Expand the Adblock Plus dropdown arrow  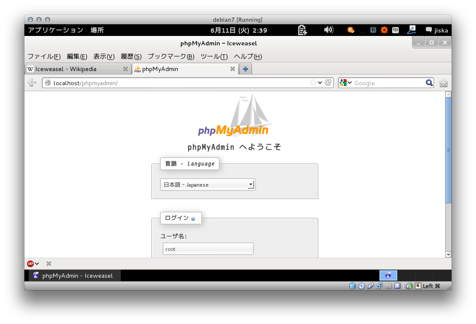click(37, 264)
